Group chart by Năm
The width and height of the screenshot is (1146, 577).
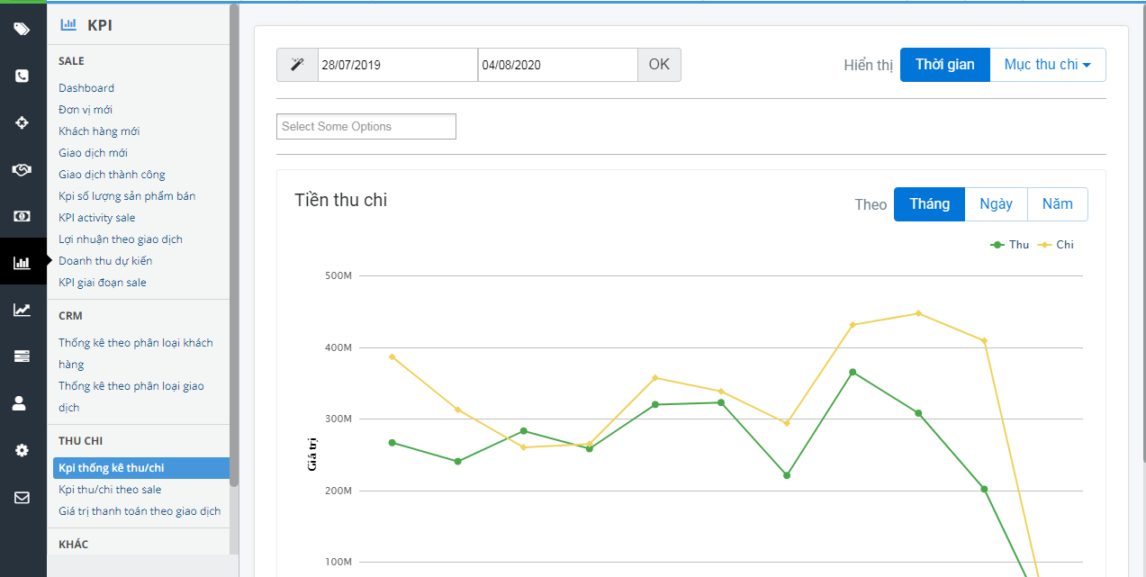click(x=1058, y=204)
